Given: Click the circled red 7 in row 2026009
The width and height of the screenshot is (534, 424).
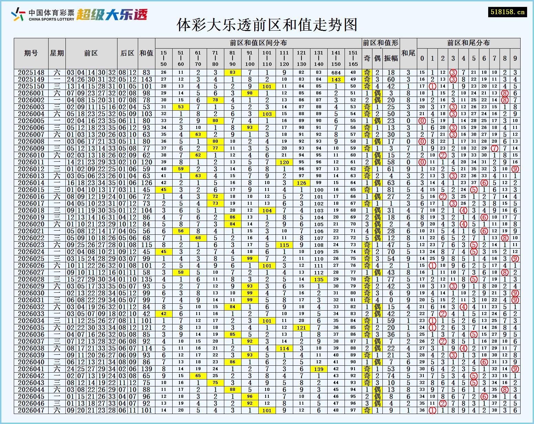Looking at the screenshot, I should point(494,148).
